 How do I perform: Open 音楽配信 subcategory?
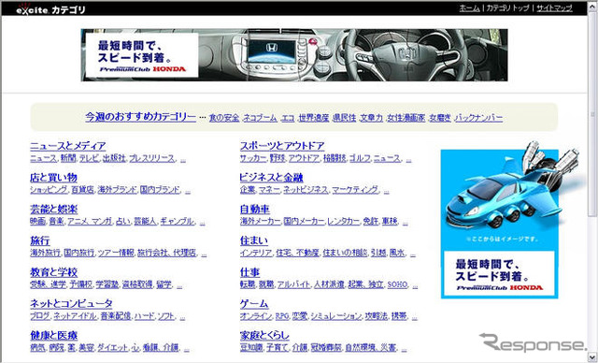pyautogui.click(x=116, y=316)
